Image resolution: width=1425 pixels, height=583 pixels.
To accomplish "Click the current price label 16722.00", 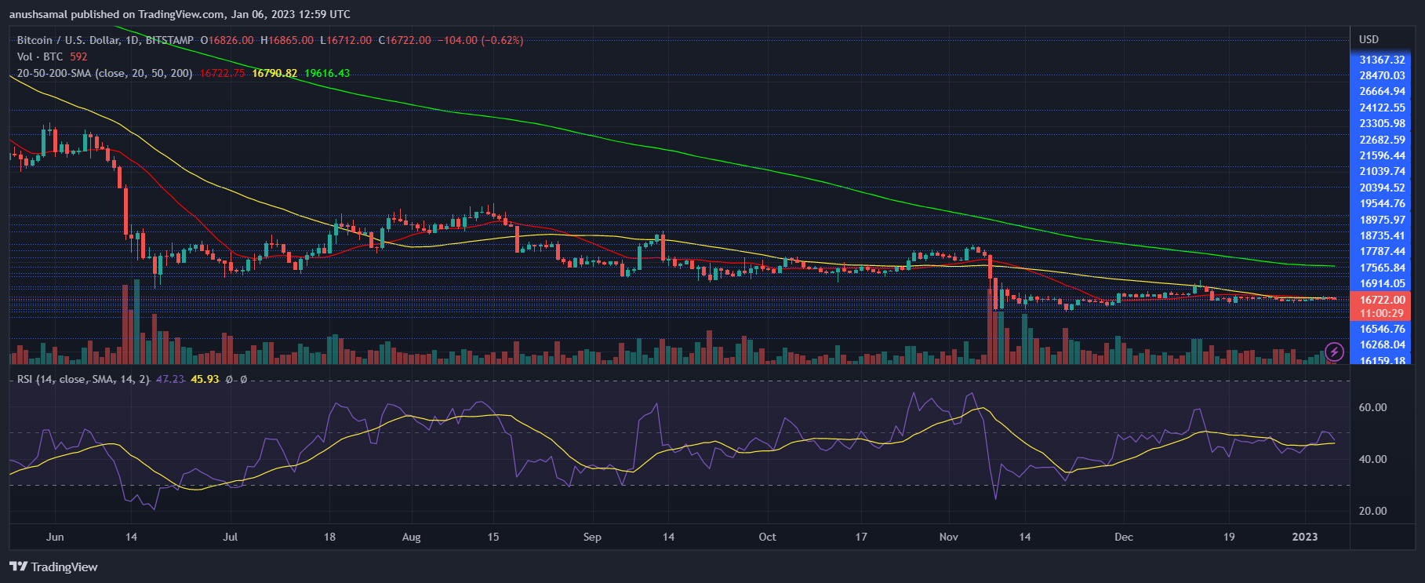I will coord(1382,300).
